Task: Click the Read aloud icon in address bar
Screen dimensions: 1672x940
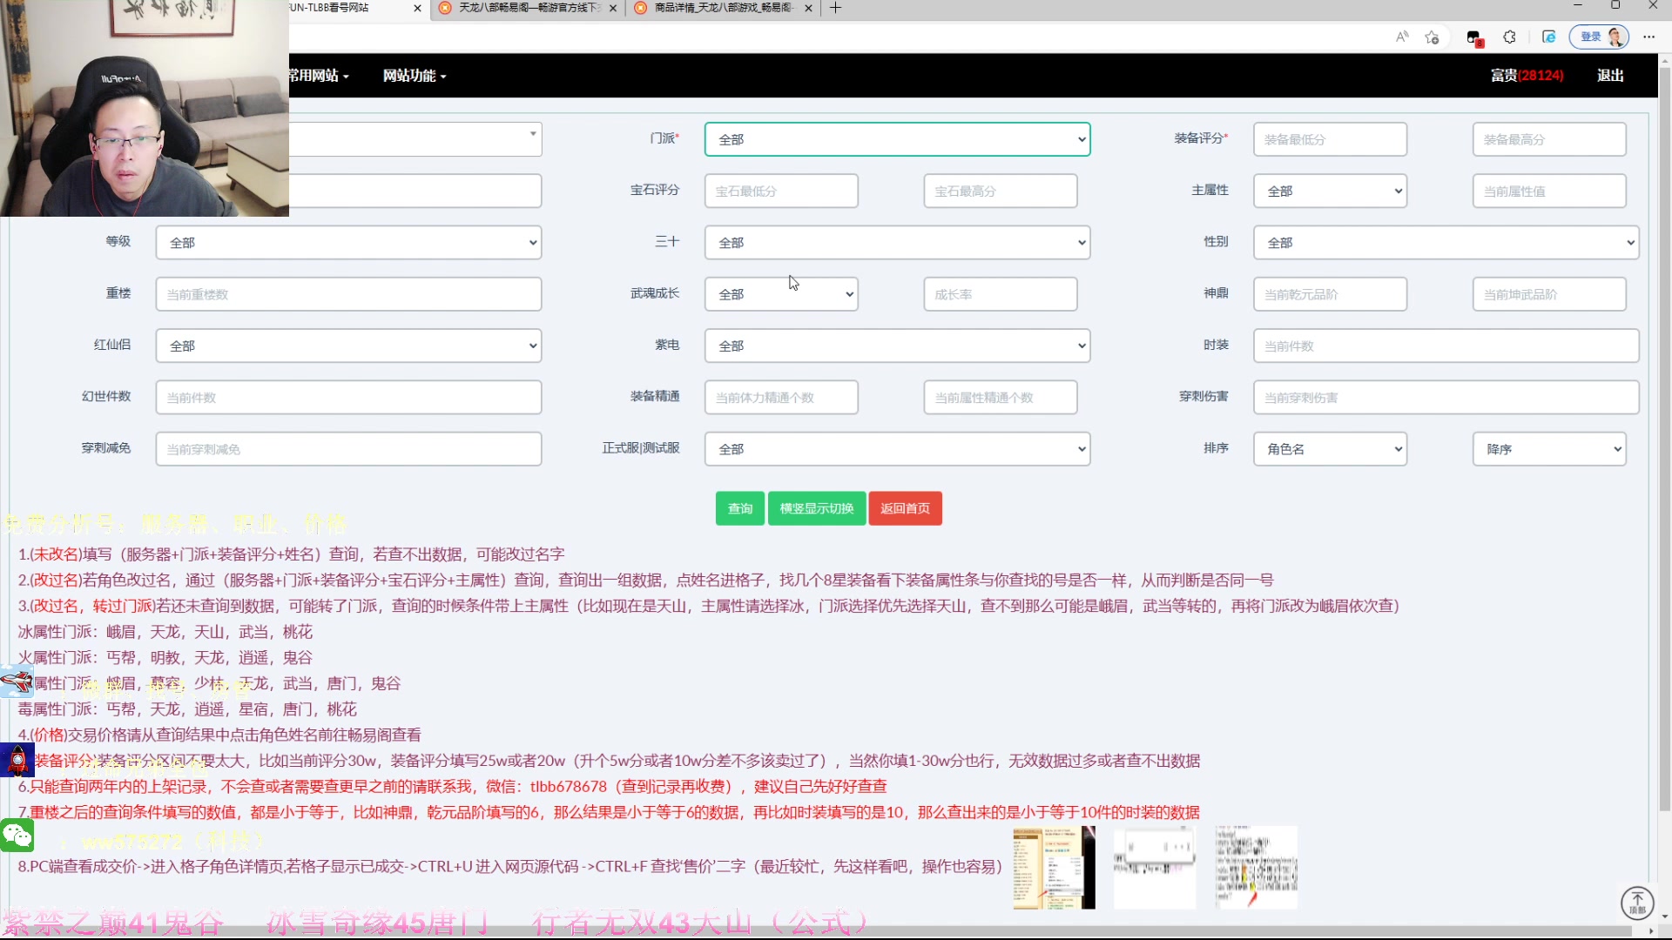Action: [x=1402, y=37]
